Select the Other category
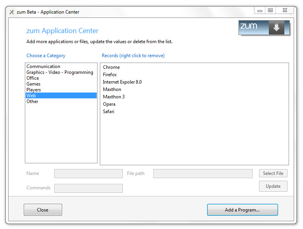This screenshot has height=229, width=303. 61,101
